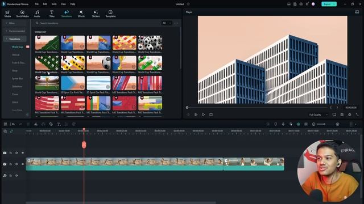Open the Stock Media tab
Viewport: 364px width, 204px height.
click(x=22, y=14)
